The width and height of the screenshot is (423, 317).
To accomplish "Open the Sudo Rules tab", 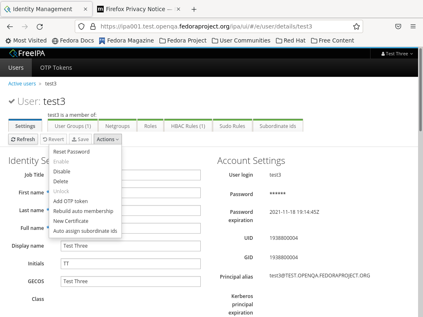I will (232, 126).
